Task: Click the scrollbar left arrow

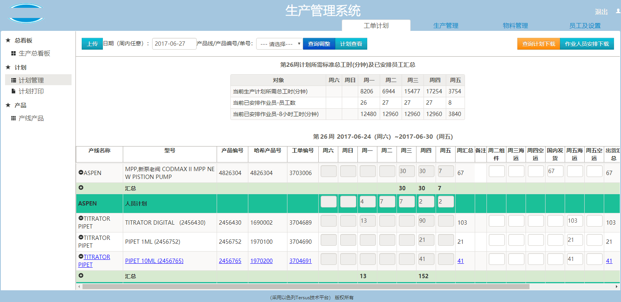Action: (79, 286)
